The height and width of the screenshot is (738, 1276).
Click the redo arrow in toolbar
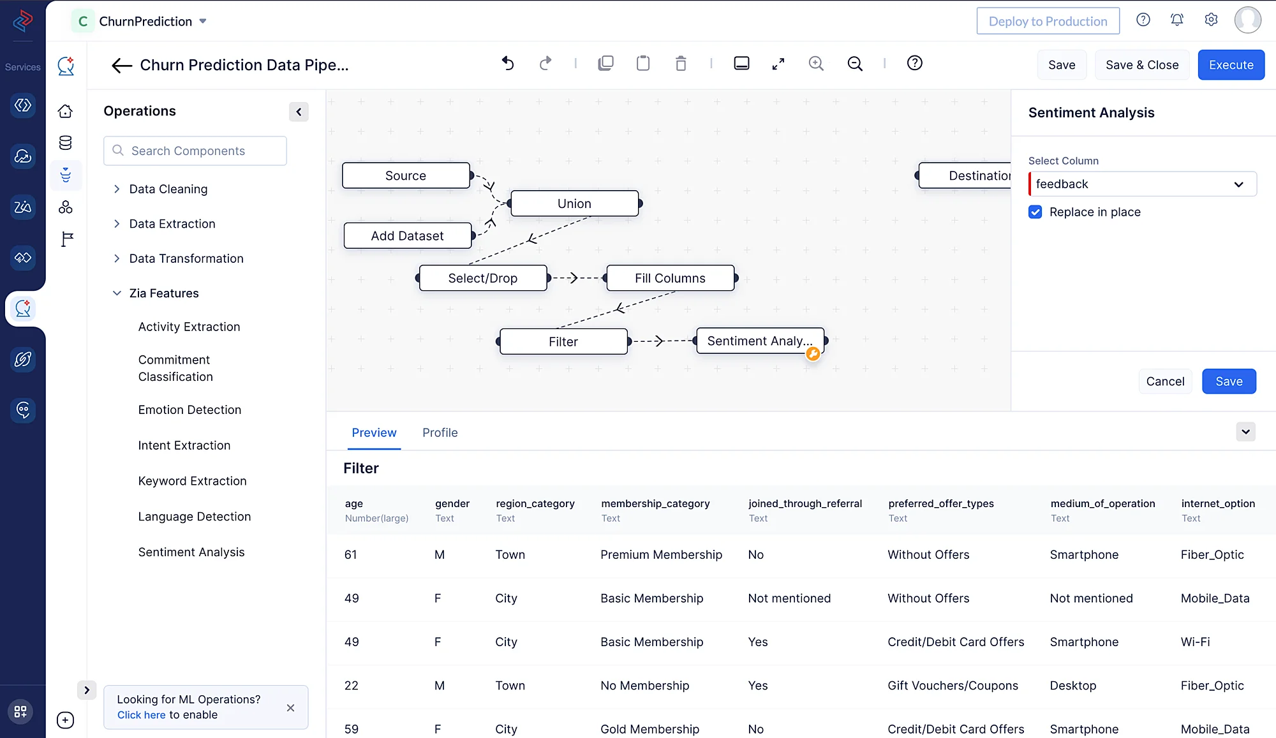pyautogui.click(x=545, y=63)
